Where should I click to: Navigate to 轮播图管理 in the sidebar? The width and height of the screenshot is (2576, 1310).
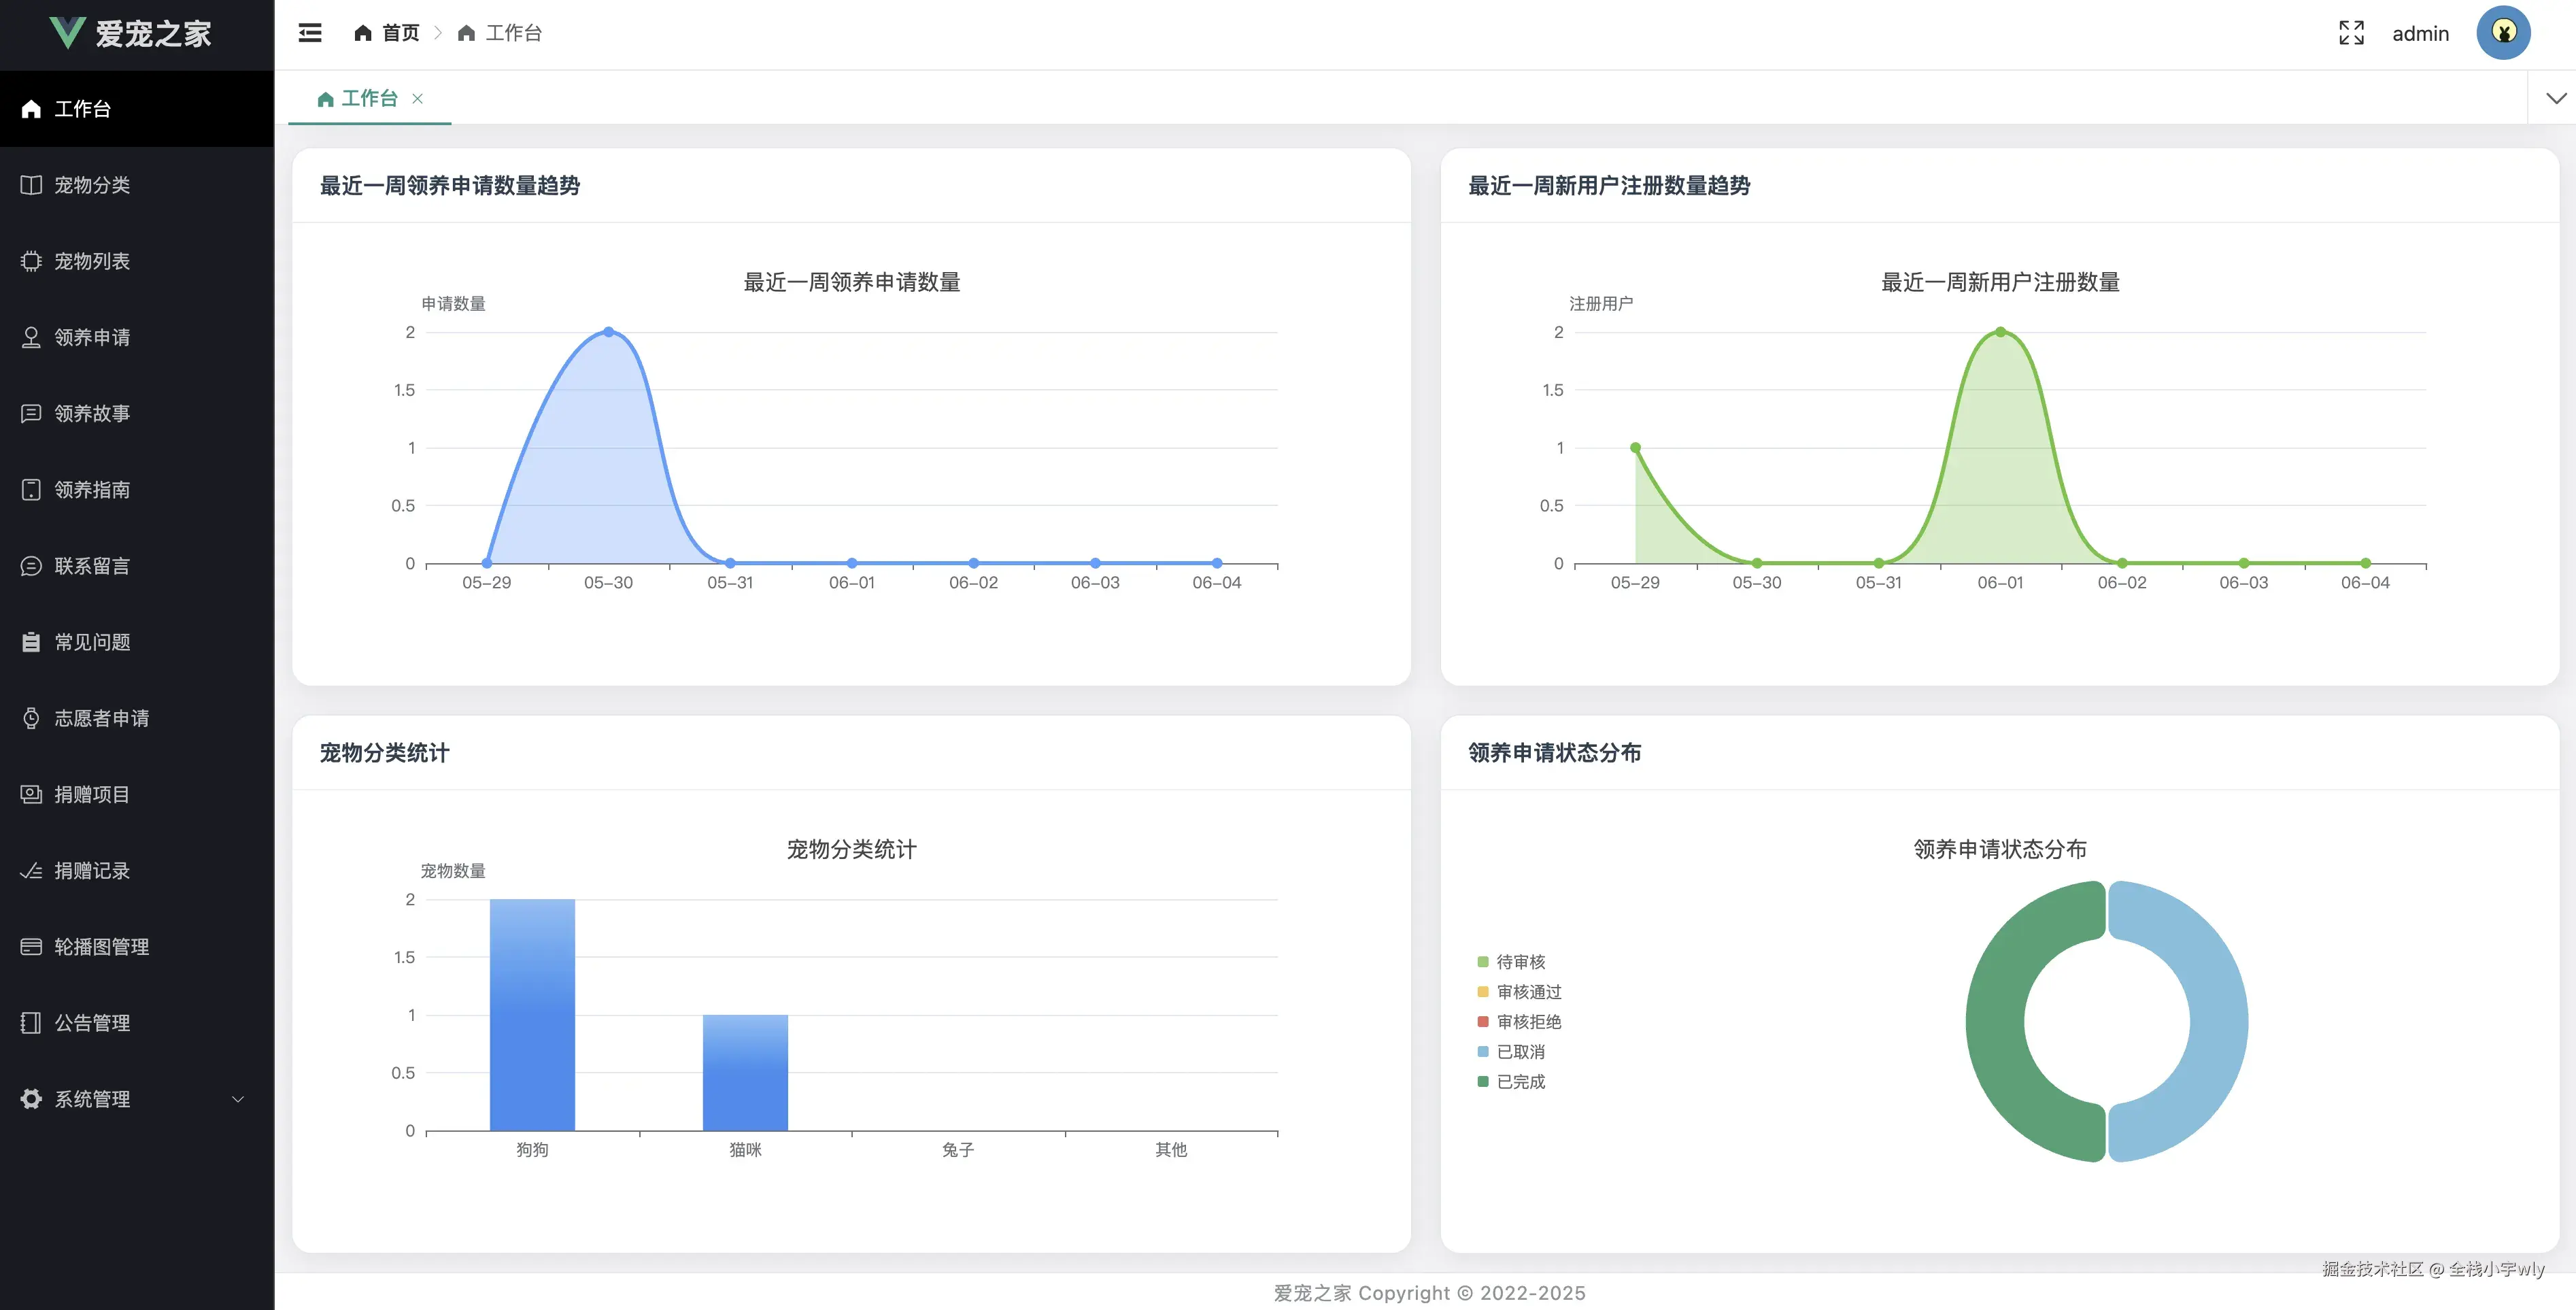(101, 946)
